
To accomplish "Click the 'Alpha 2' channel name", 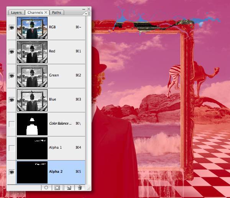I will point(56,172).
